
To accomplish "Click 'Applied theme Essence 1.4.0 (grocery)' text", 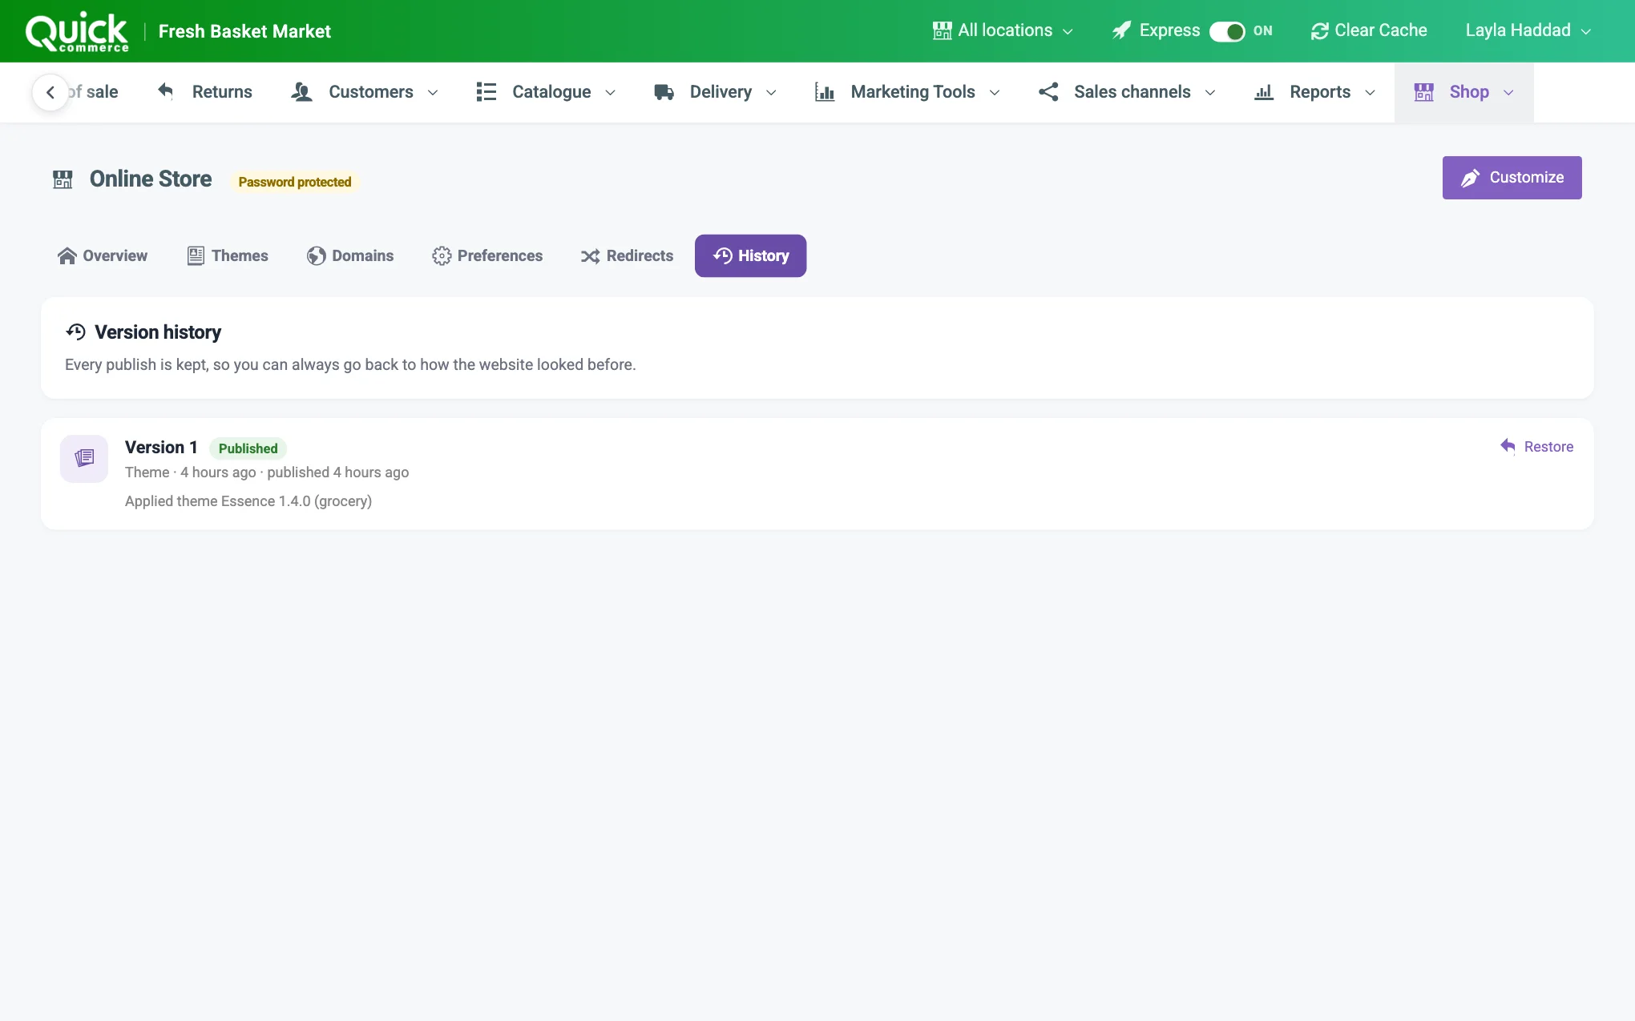I will (248, 501).
